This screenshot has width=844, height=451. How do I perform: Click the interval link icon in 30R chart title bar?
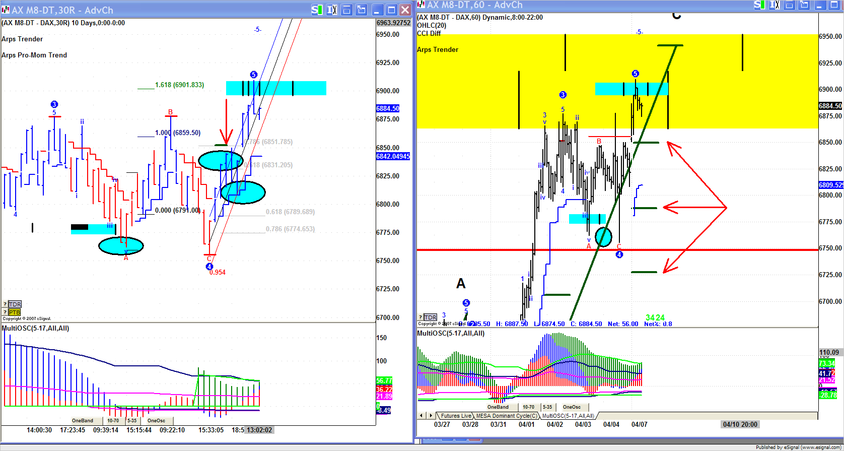[x=332, y=10]
